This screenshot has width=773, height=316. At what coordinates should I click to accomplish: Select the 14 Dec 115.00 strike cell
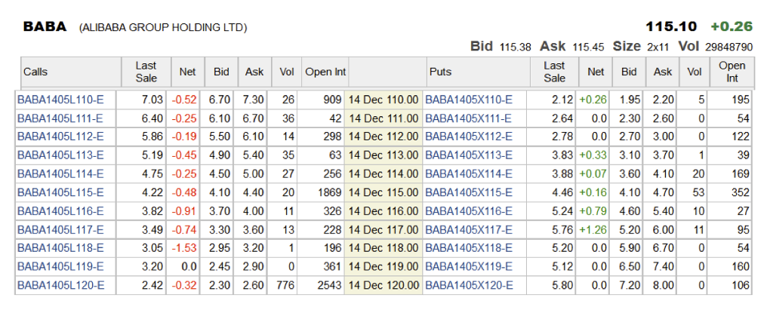pyautogui.click(x=383, y=192)
